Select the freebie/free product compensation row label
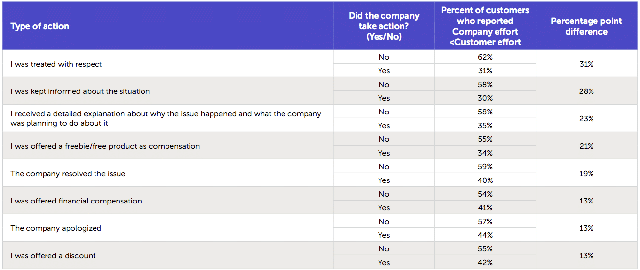 pos(105,146)
